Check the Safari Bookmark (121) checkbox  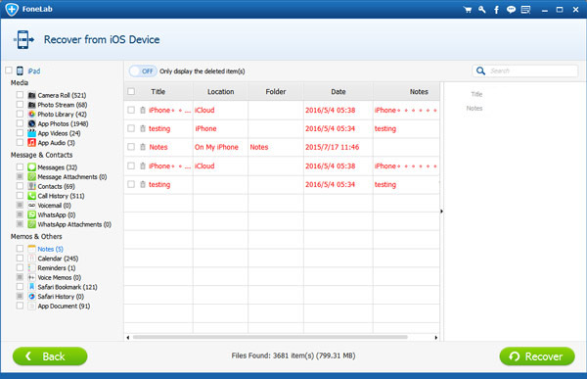click(x=20, y=286)
